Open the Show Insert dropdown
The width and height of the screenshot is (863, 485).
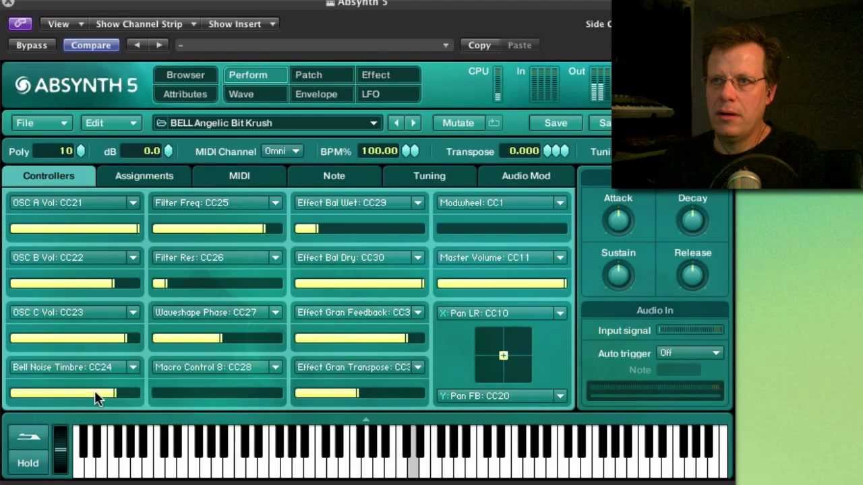241,24
